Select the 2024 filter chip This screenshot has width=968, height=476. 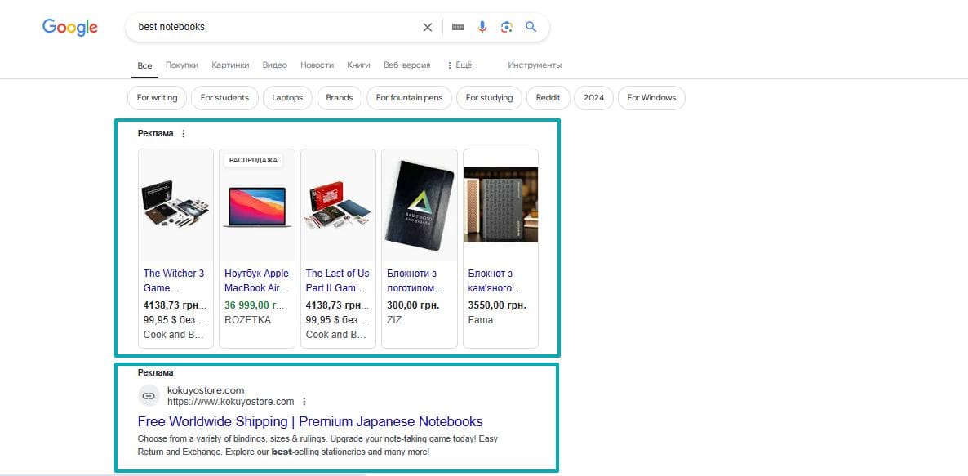click(594, 97)
